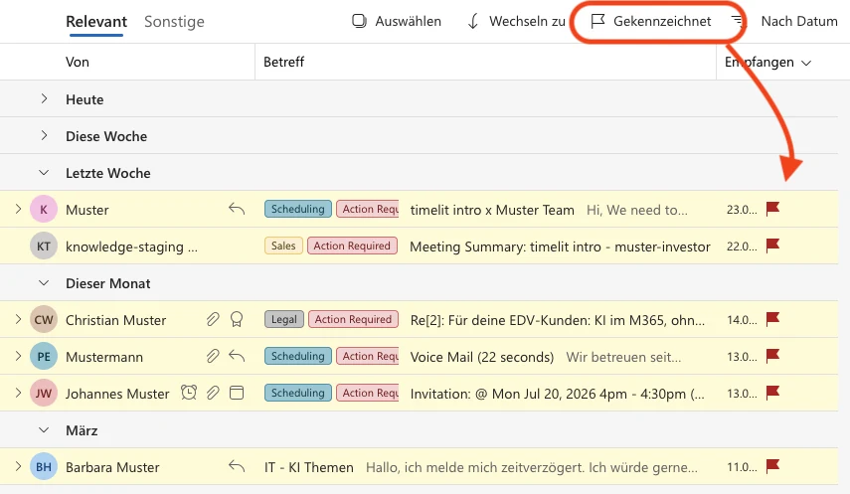Collapse the Dieser Monat group
The width and height of the screenshot is (850, 494).
tap(44, 283)
